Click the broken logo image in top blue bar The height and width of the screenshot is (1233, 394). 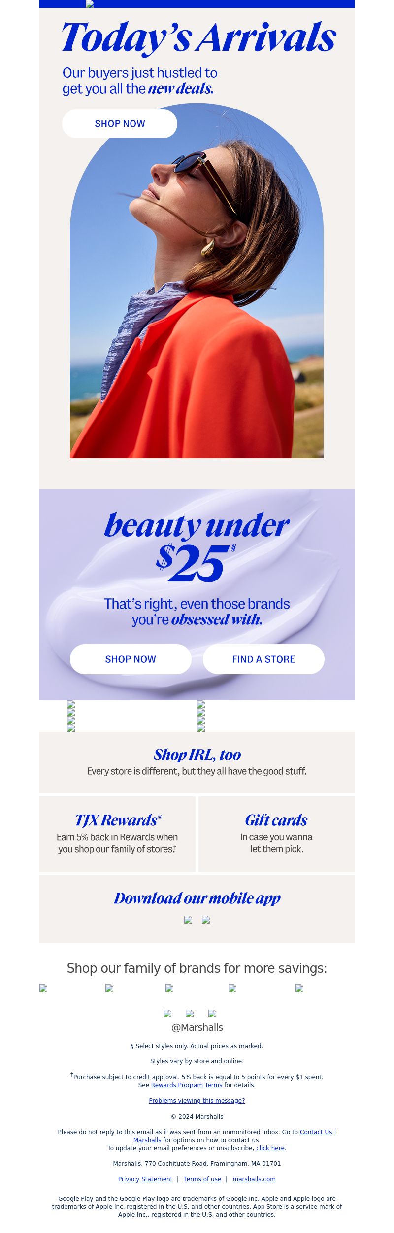pos(90,4)
